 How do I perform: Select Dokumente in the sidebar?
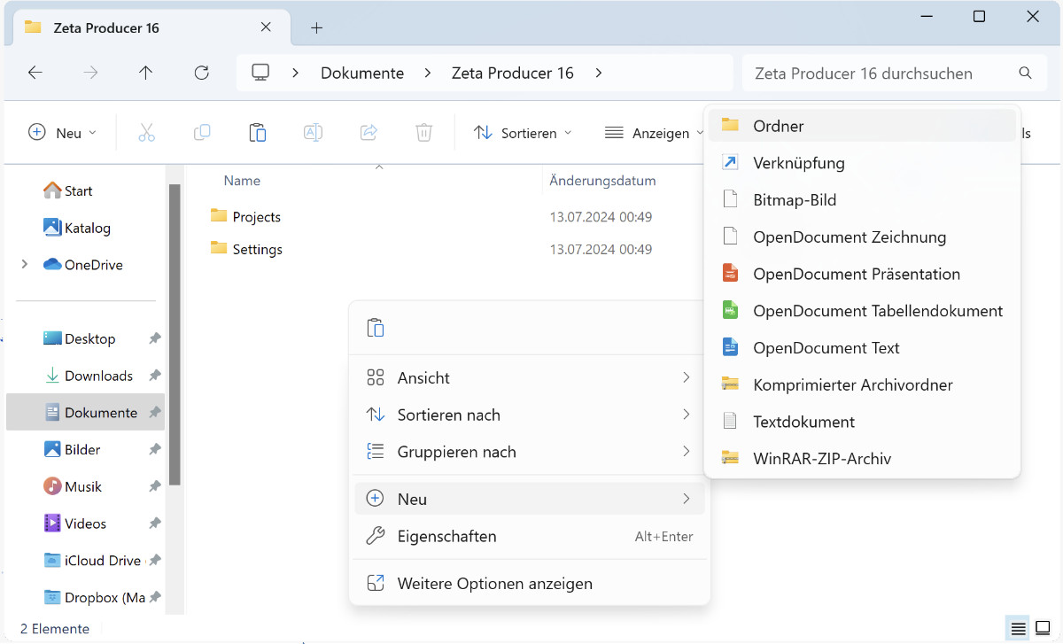pos(85,413)
